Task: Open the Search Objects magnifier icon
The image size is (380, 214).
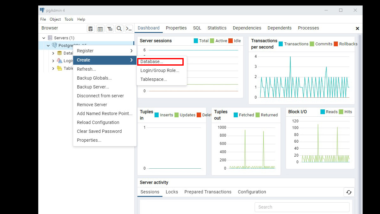Action: point(119,29)
